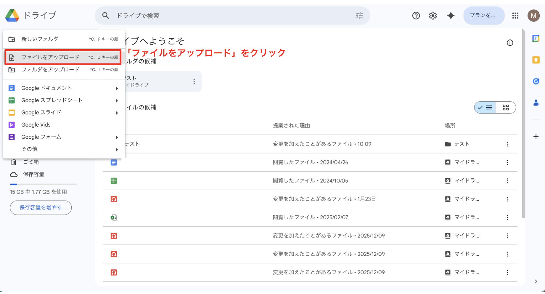The width and height of the screenshot is (545, 294).
Task: Click 提案された理由 column header
Action: (291, 126)
